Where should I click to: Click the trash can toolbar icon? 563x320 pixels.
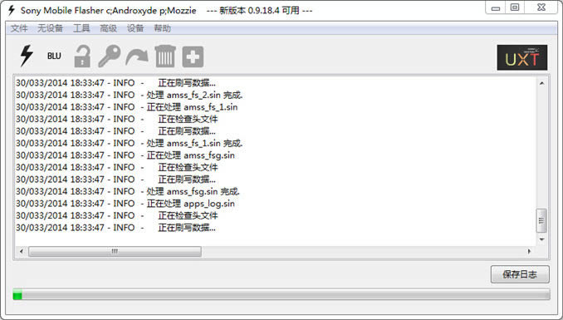165,56
